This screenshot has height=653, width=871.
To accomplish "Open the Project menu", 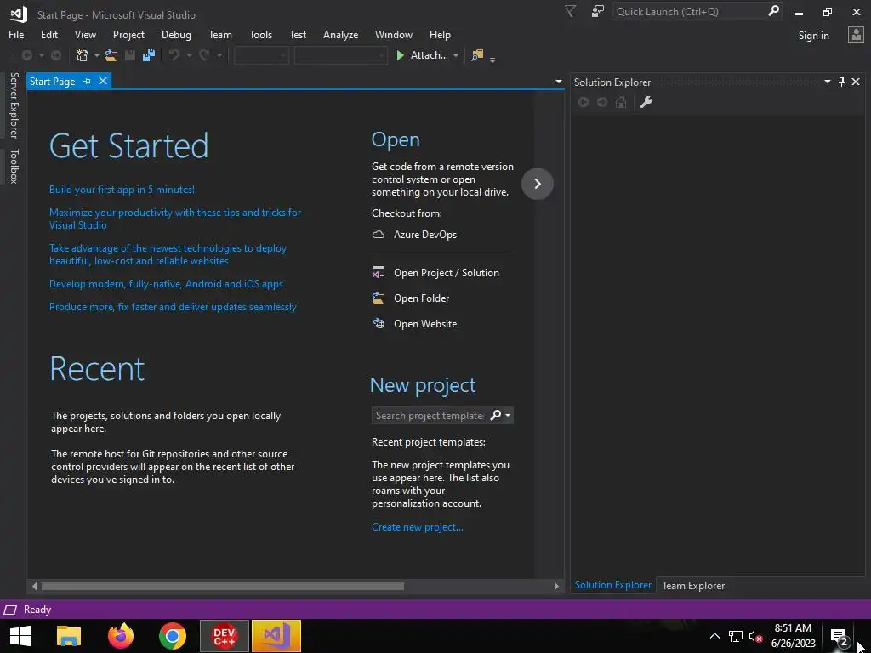I will (128, 34).
